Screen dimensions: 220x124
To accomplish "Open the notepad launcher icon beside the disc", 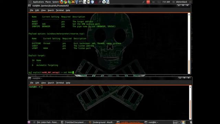I will (x=108, y=2).
